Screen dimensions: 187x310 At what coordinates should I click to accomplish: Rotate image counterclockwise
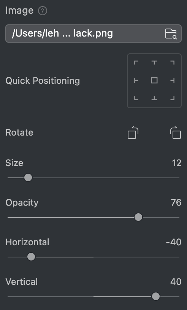133,133
